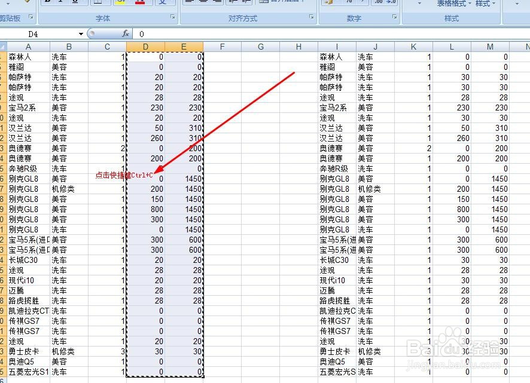Image resolution: width=530 pixels, height=383 pixels.
Task: Click cell 150 in column D
Action: point(145,199)
